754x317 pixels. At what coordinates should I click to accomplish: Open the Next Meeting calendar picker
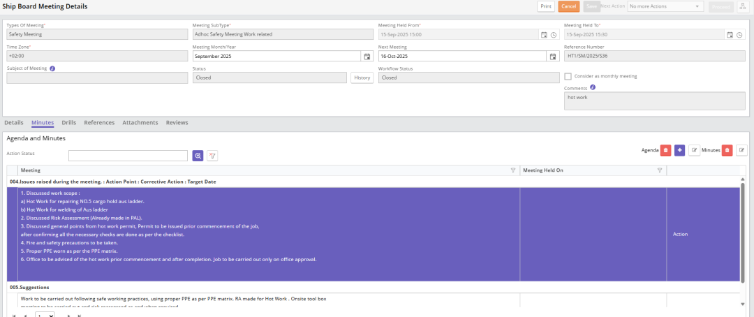click(x=553, y=56)
